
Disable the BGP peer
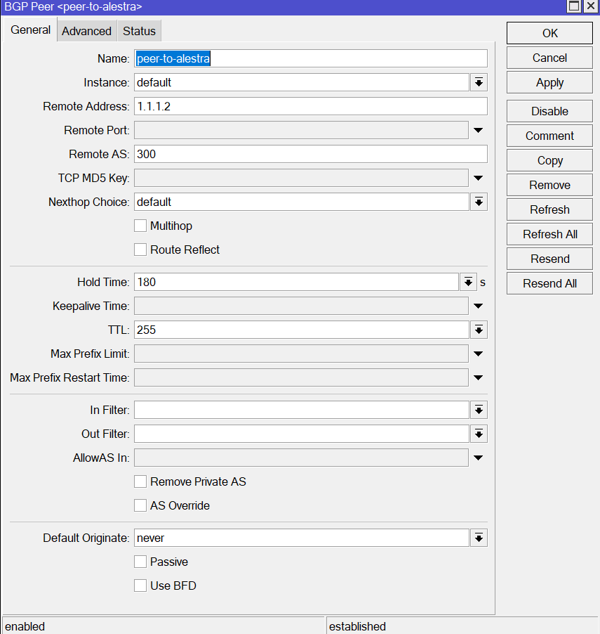pos(549,111)
